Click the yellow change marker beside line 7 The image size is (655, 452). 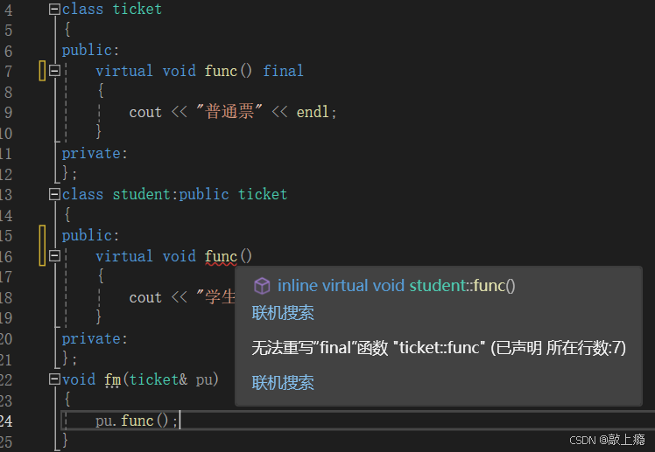(x=42, y=71)
